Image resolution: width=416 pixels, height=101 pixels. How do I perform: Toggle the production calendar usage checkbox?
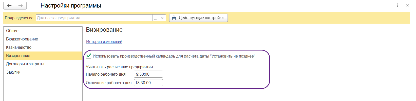(x=89, y=56)
